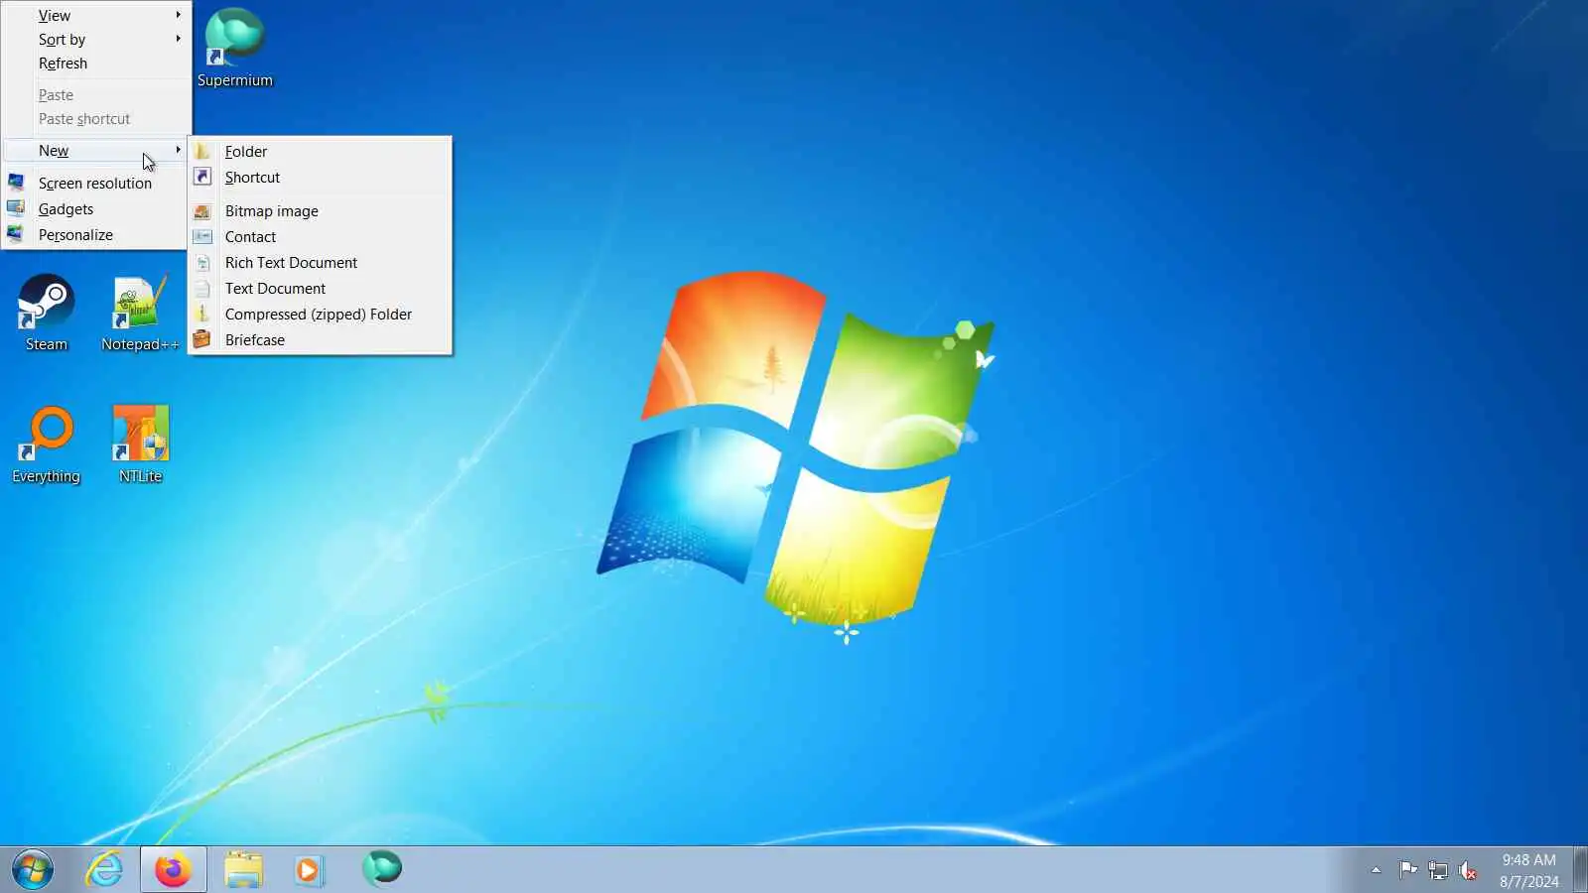Click the Rich Text Document icon
Viewport: 1588px width, 893px height.
202,263
